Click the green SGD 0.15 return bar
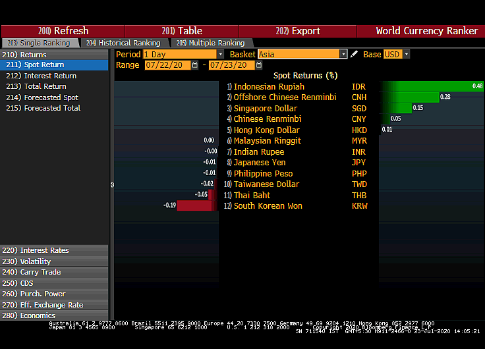 click(x=397, y=108)
